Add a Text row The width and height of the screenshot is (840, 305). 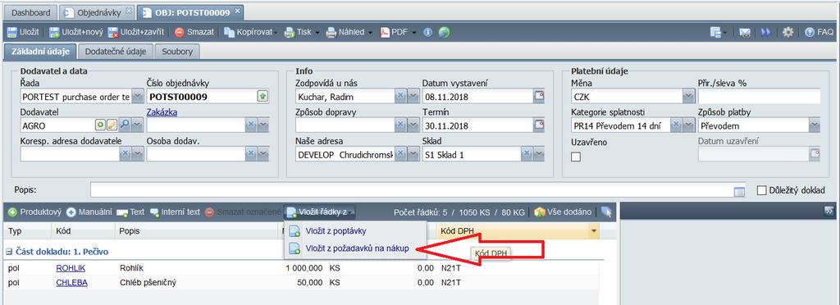pyautogui.click(x=130, y=212)
